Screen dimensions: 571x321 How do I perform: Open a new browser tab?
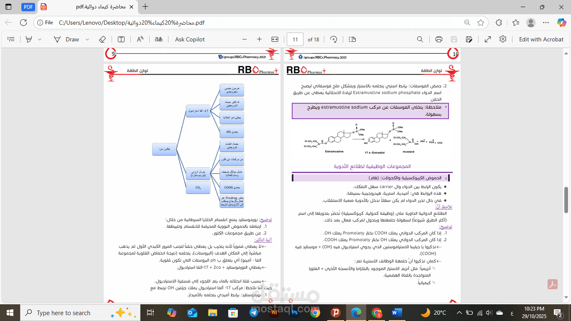point(145,7)
